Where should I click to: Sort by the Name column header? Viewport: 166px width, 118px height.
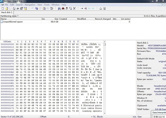[x=21, y=19]
